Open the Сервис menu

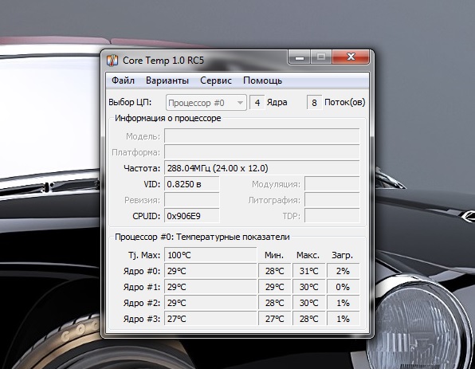[x=216, y=80]
